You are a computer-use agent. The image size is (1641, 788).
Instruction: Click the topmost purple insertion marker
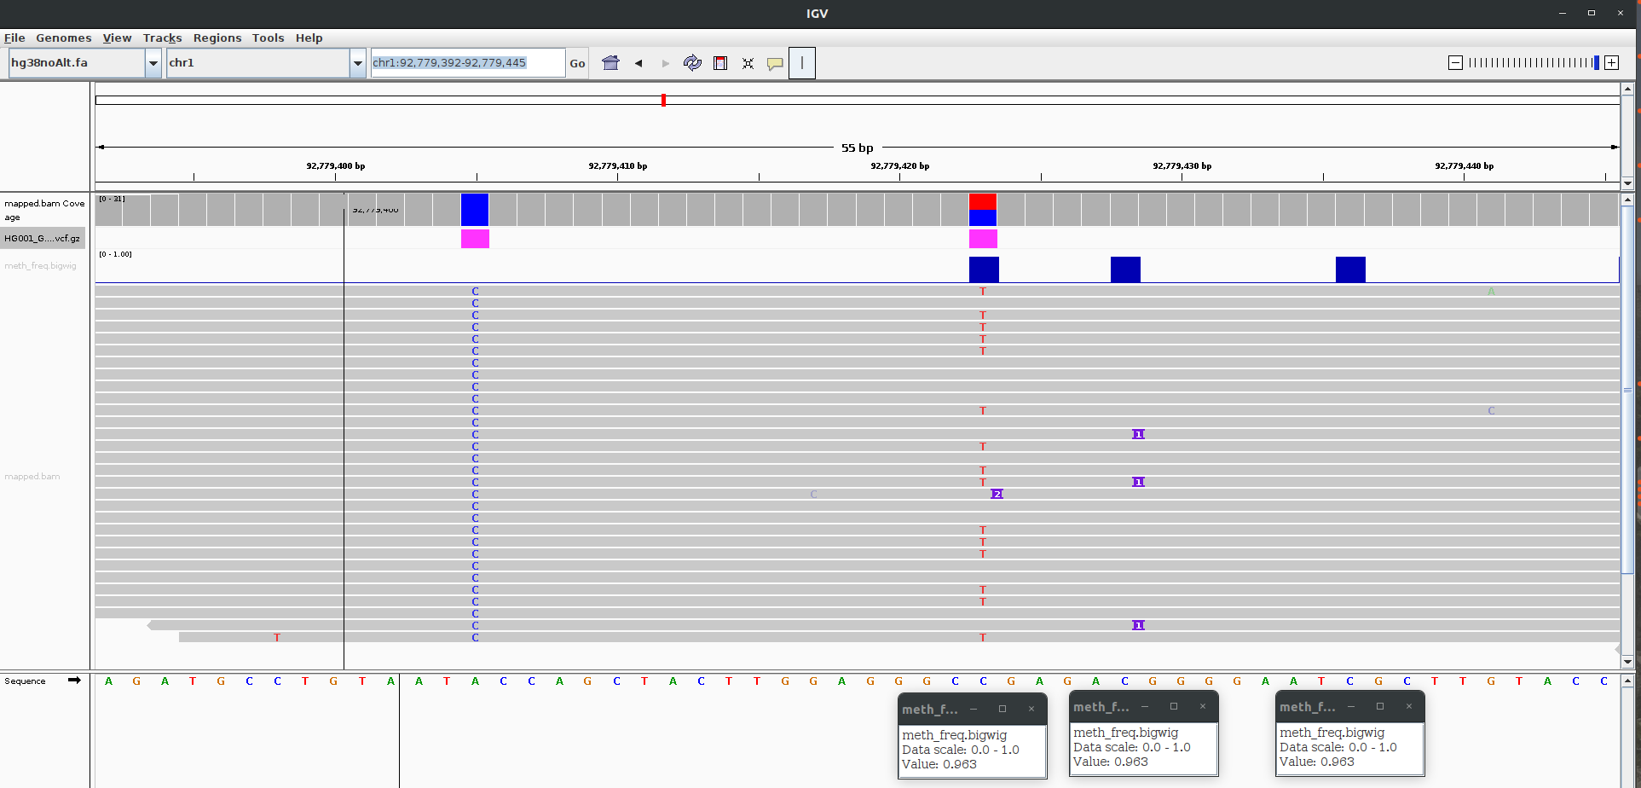(1138, 434)
